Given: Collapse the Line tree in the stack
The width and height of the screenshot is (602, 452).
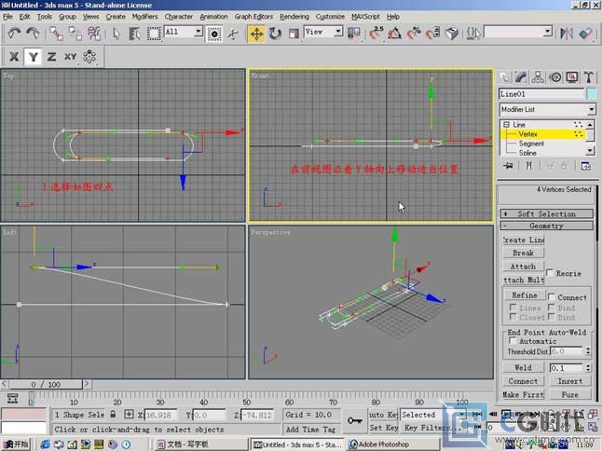Looking at the screenshot, I should click(506, 125).
